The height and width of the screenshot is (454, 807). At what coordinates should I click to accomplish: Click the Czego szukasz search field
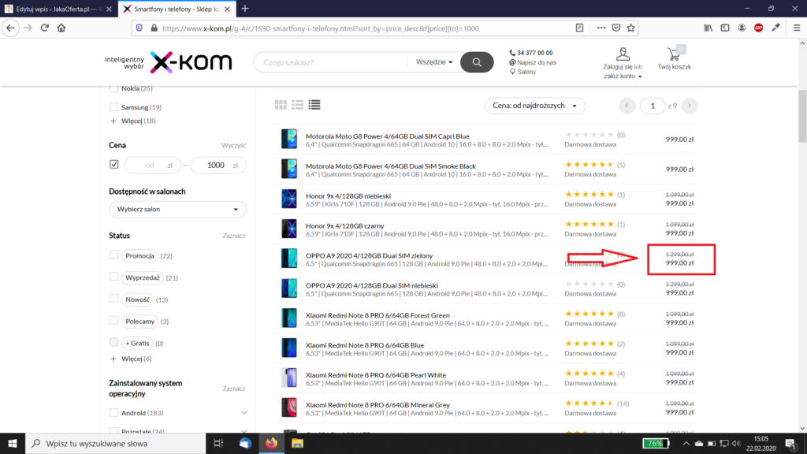tap(332, 62)
